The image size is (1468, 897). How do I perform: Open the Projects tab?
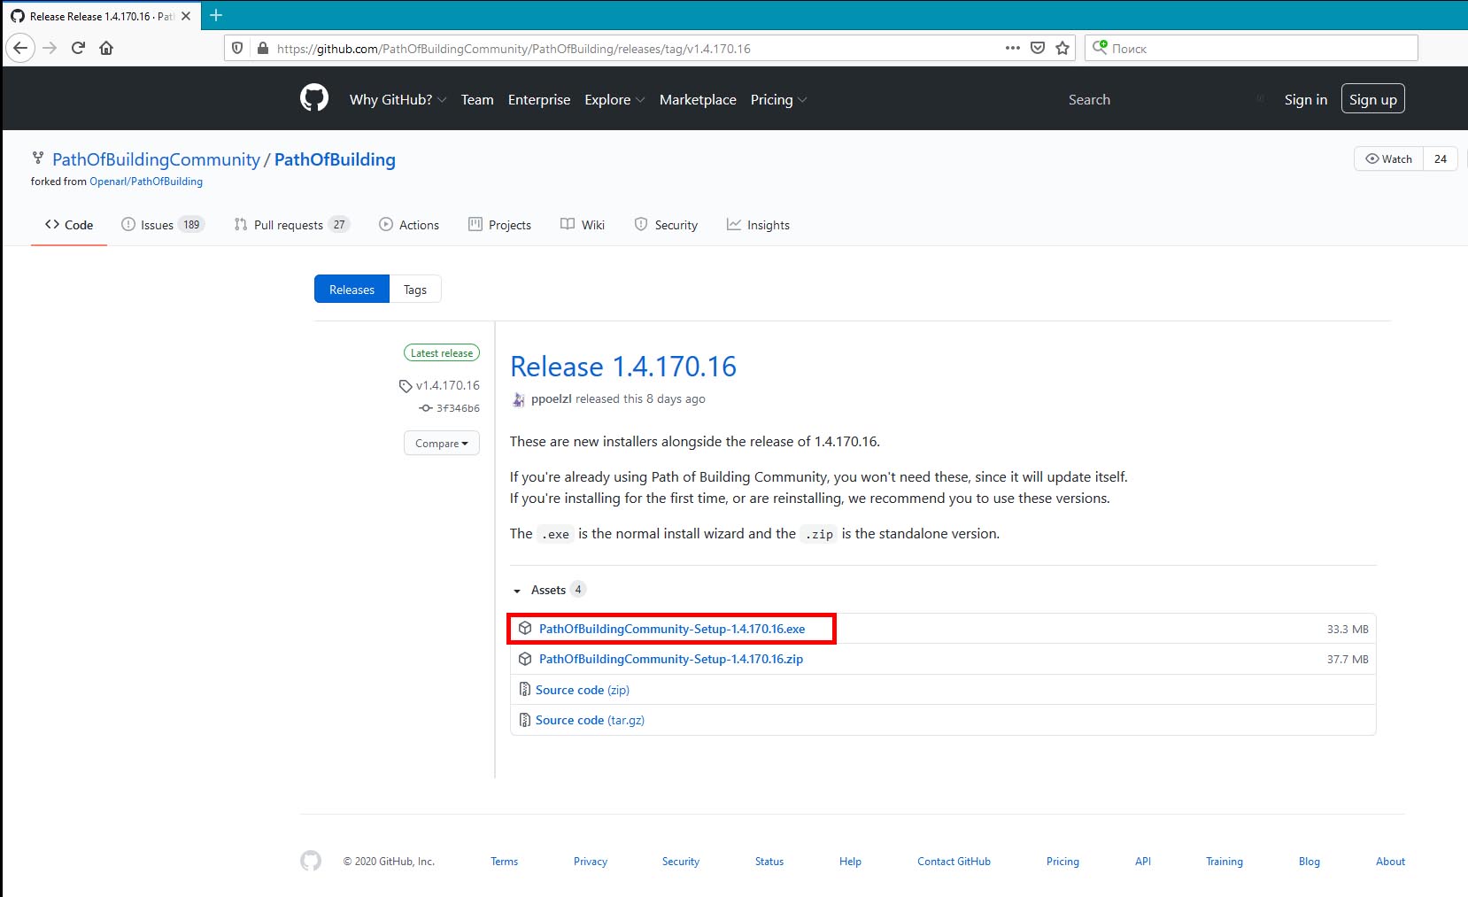[500, 225]
